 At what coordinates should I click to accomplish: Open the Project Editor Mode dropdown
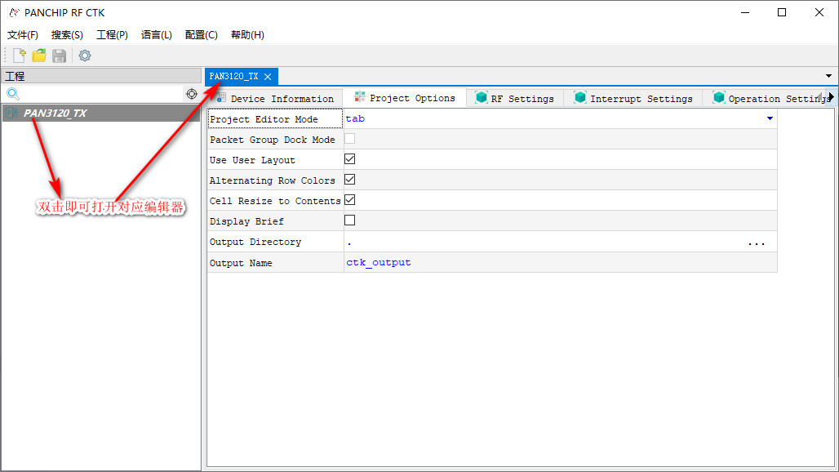coord(769,119)
